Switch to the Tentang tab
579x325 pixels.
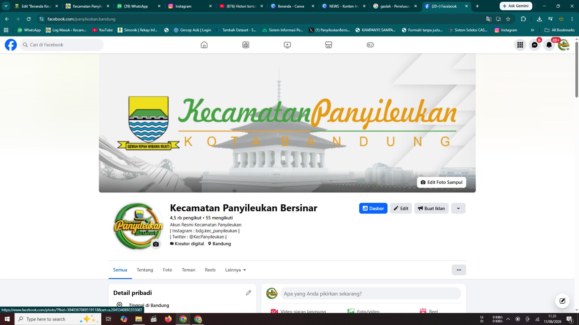tap(145, 270)
